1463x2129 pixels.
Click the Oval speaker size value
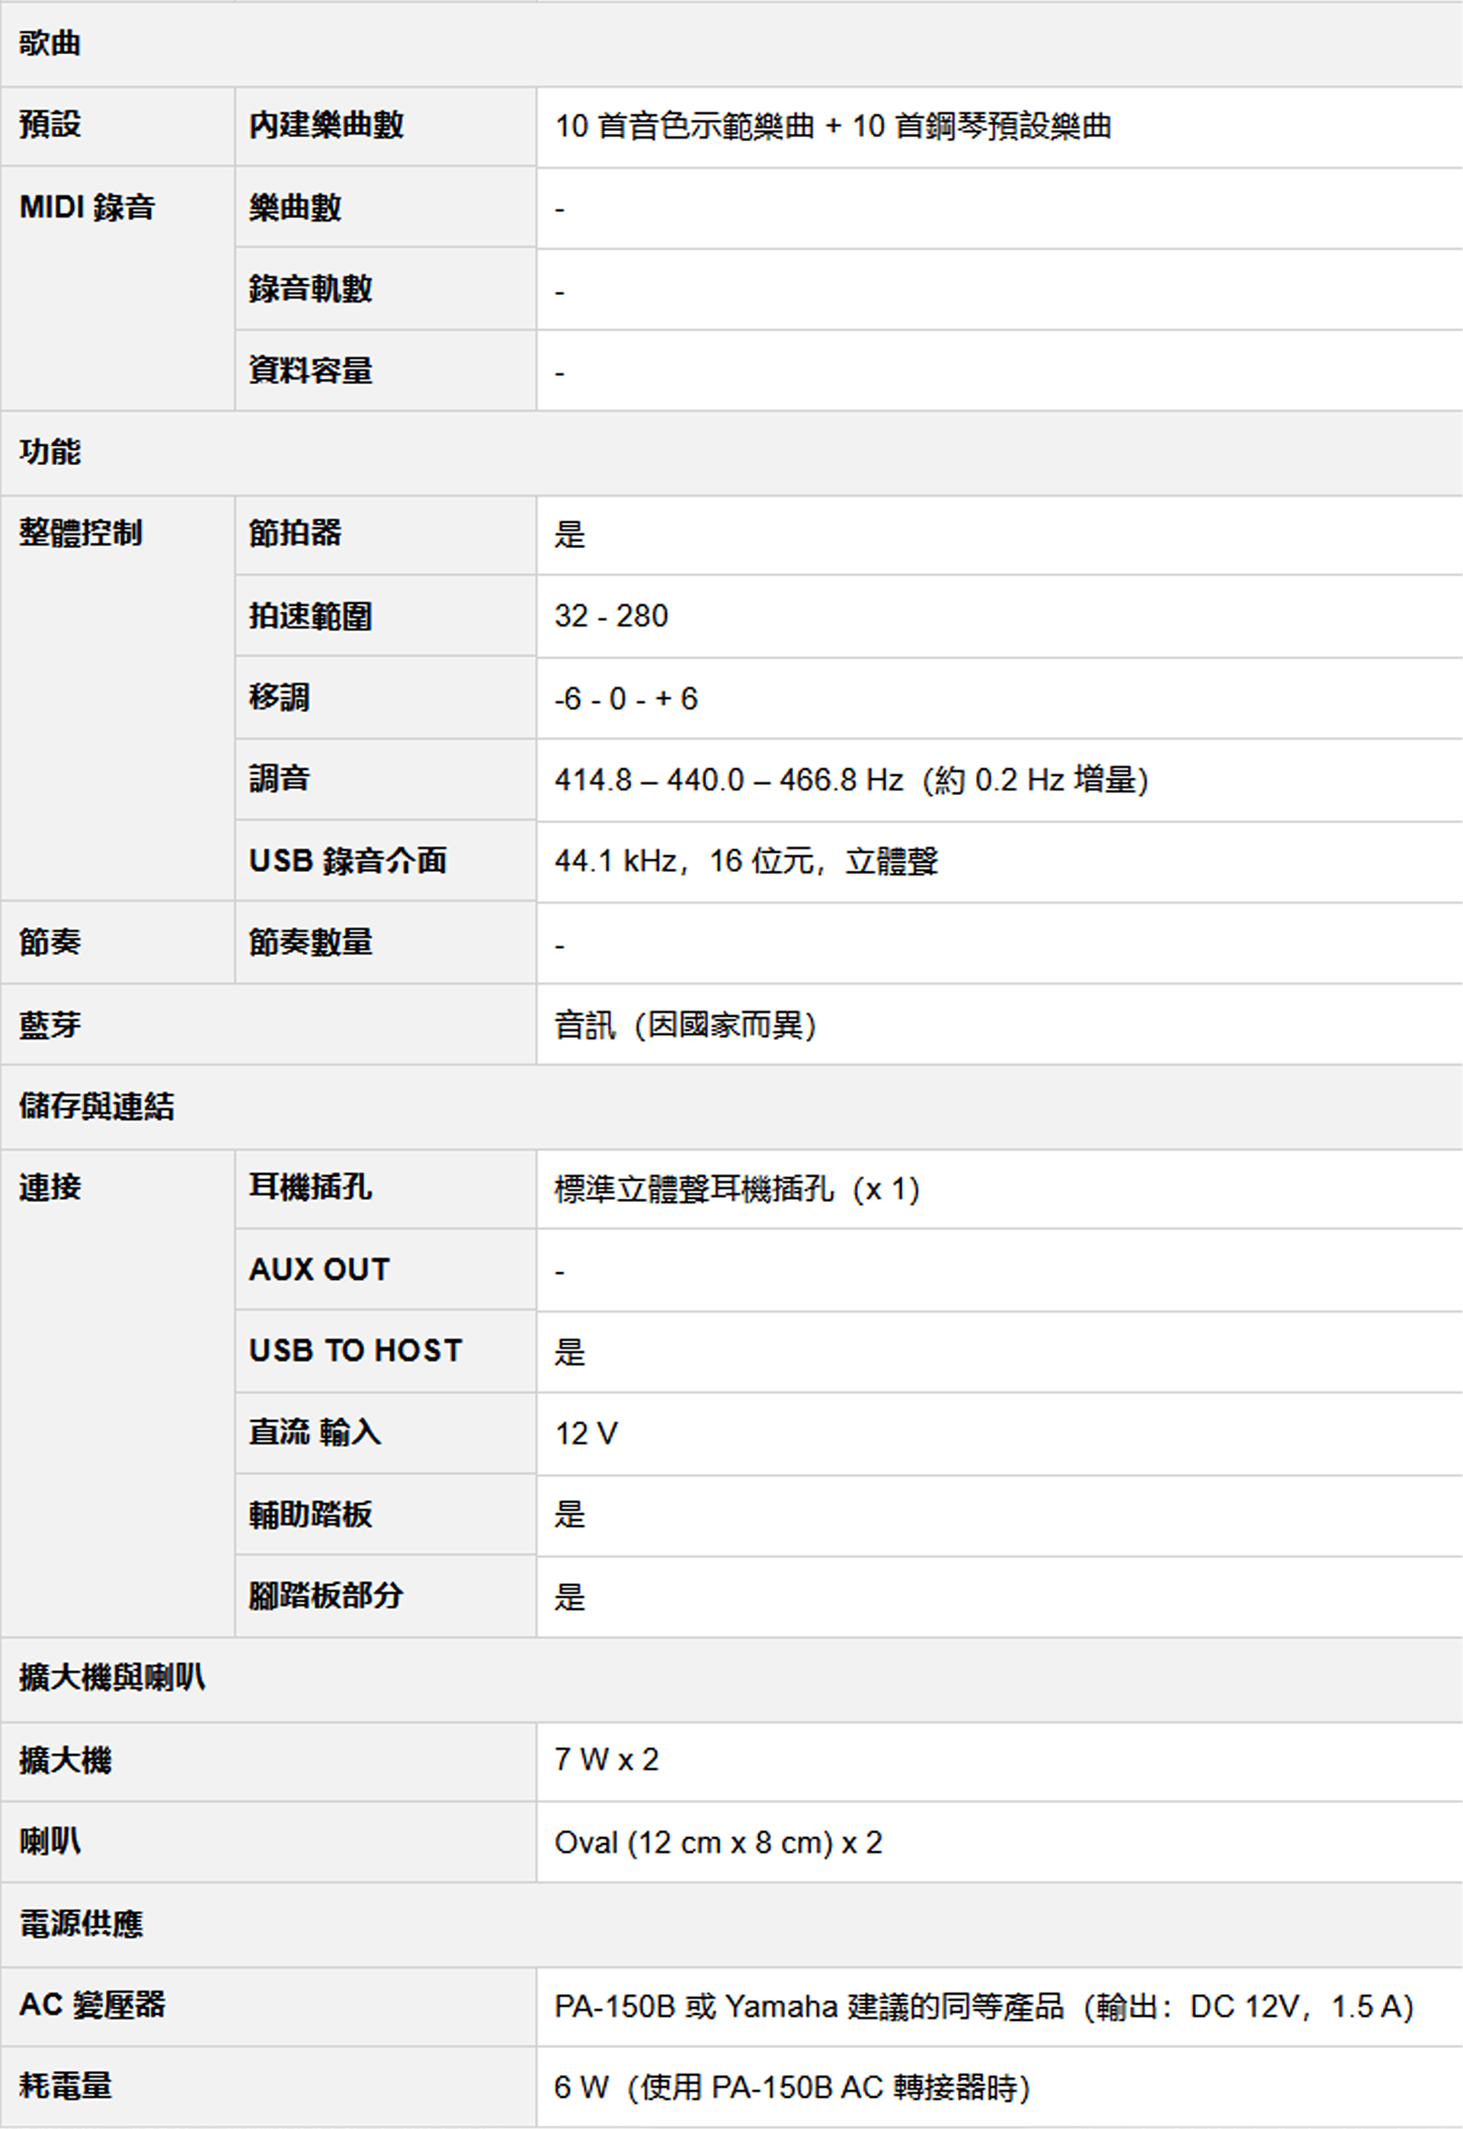point(718,1843)
